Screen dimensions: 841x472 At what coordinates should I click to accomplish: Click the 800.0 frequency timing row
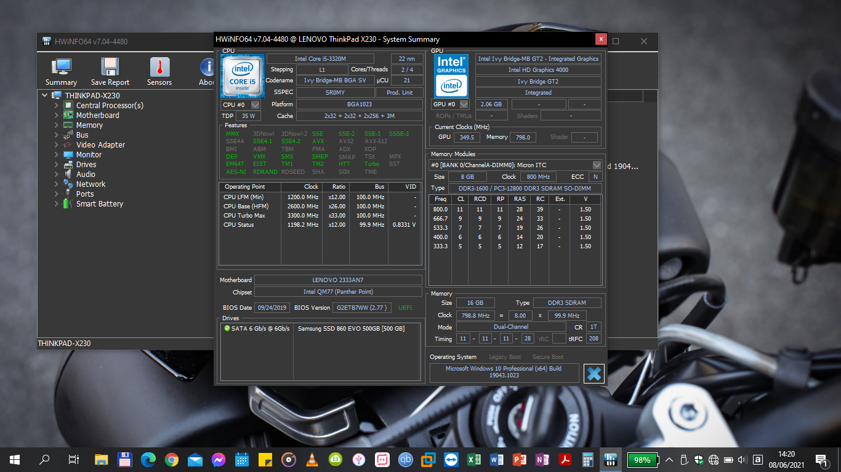pyautogui.click(x=515, y=209)
